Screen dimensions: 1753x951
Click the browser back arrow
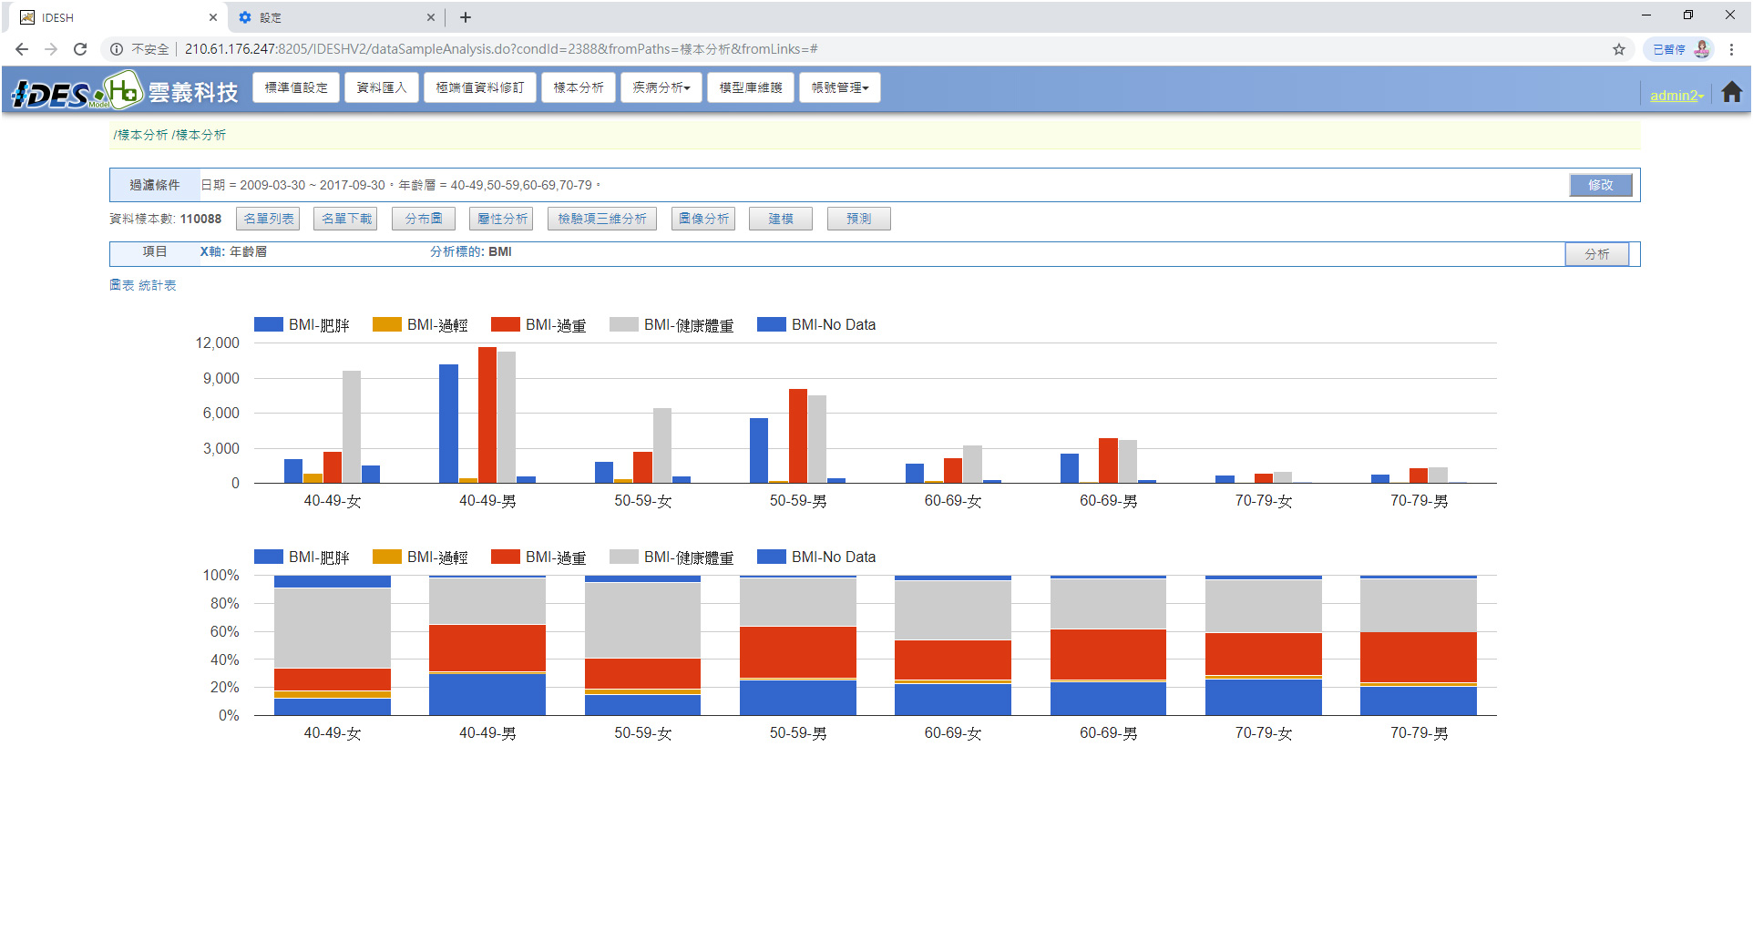22,49
